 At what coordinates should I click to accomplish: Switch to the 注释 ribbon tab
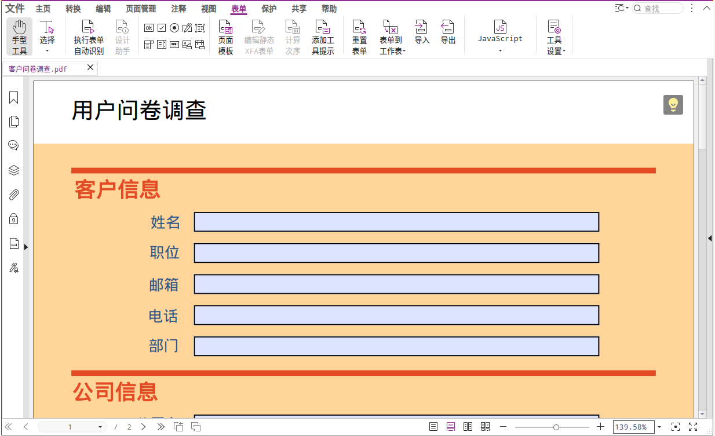coord(178,9)
